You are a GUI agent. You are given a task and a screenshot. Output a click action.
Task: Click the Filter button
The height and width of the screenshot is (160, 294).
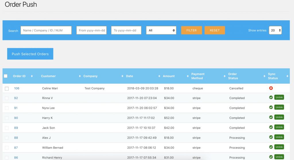(192, 30)
